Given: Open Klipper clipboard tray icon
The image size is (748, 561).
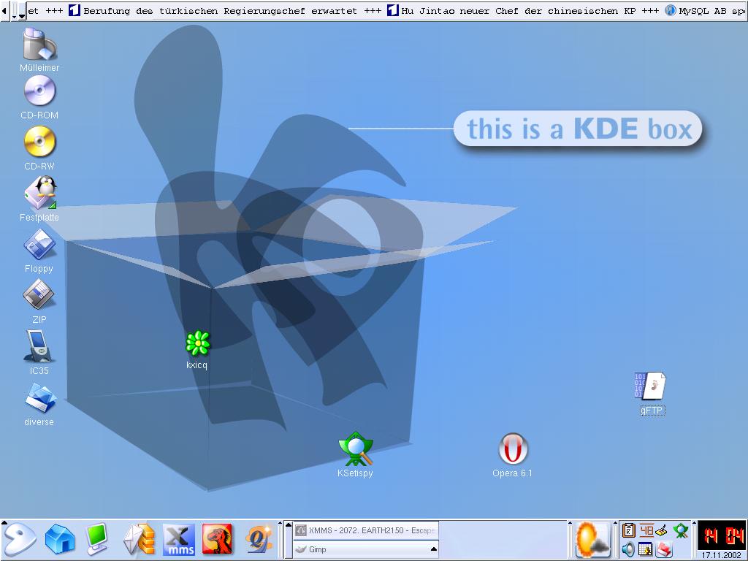Looking at the screenshot, I should (629, 530).
